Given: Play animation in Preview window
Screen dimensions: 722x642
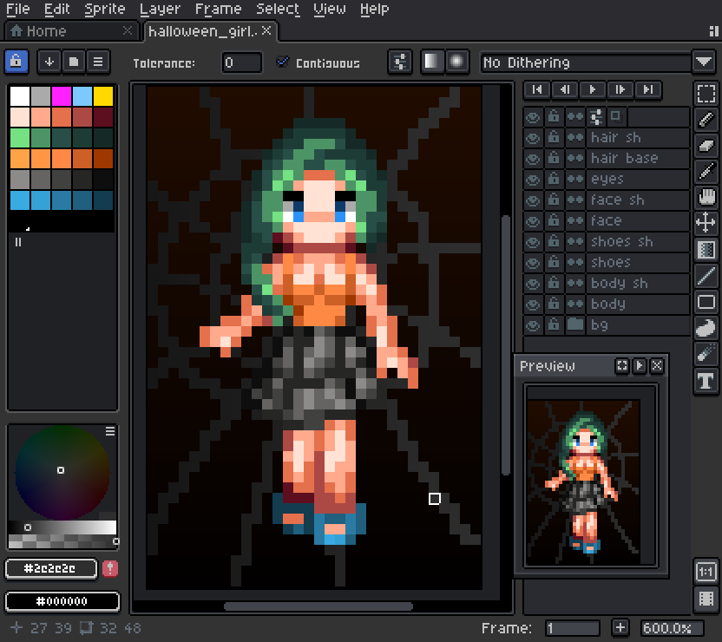Looking at the screenshot, I should click(640, 366).
